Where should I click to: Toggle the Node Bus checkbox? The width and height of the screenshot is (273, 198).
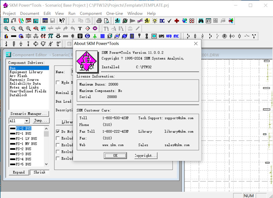[x=58, y=82]
